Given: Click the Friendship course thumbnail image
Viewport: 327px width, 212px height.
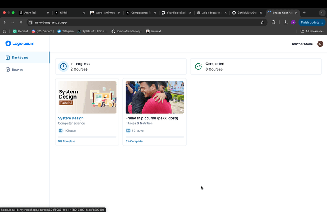Looking at the screenshot, I should [154, 97].
